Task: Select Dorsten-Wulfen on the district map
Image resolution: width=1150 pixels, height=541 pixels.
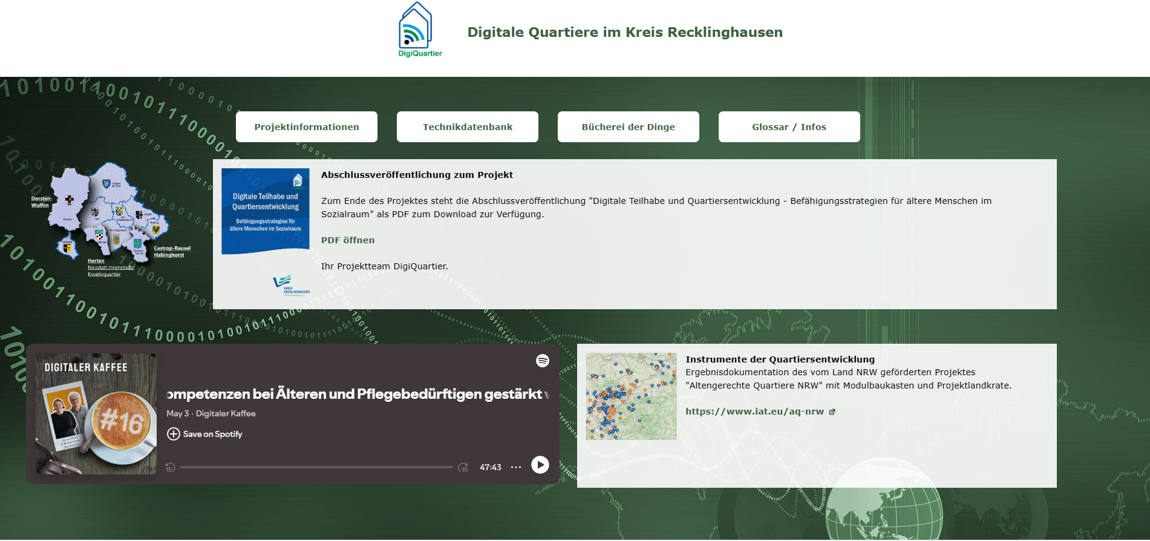Action: pos(41,202)
